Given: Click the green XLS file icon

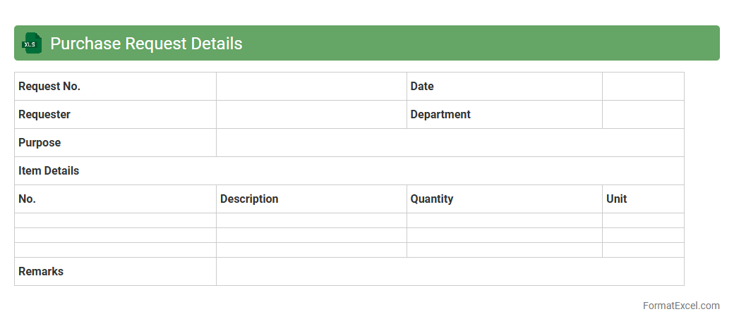Looking at the screenshot, I should click(x=32, y=43).
